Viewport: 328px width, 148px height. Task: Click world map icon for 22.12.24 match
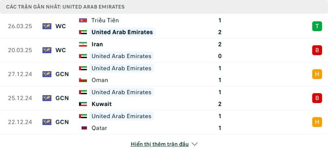pos(47,122)
